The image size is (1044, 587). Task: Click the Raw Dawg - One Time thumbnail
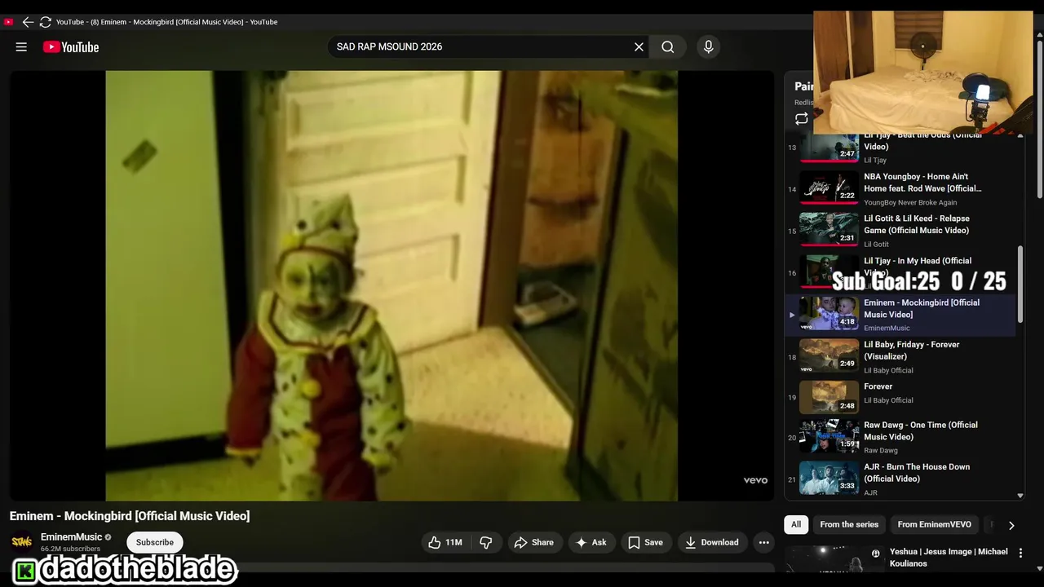(829, 436)
